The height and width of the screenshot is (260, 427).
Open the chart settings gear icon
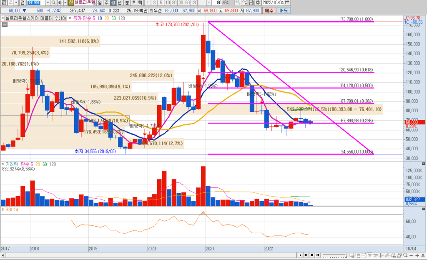[x=258, y=3]
